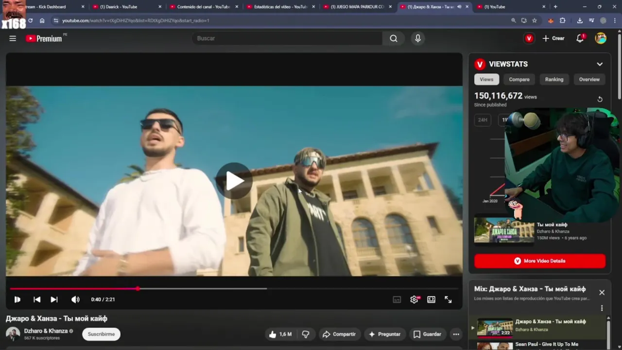622x350 pixels.
Task: Select the 24H range in ViewStats
Action: pos(483,120)
